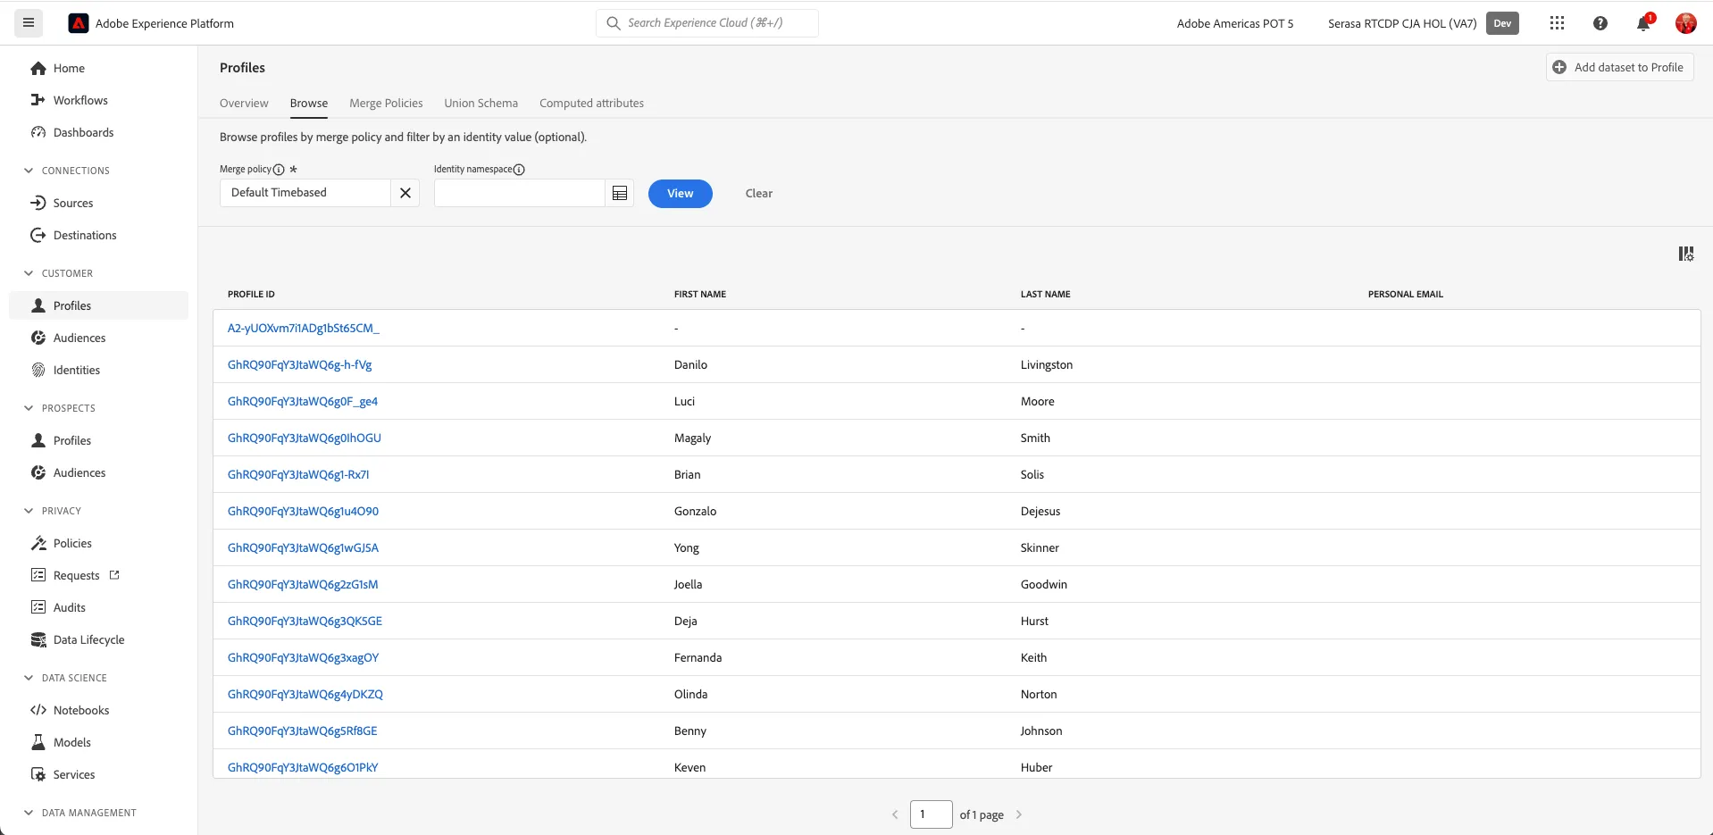Click the Identity namespace input field
The image size is (1713, 835).
[x=520, y=193]
